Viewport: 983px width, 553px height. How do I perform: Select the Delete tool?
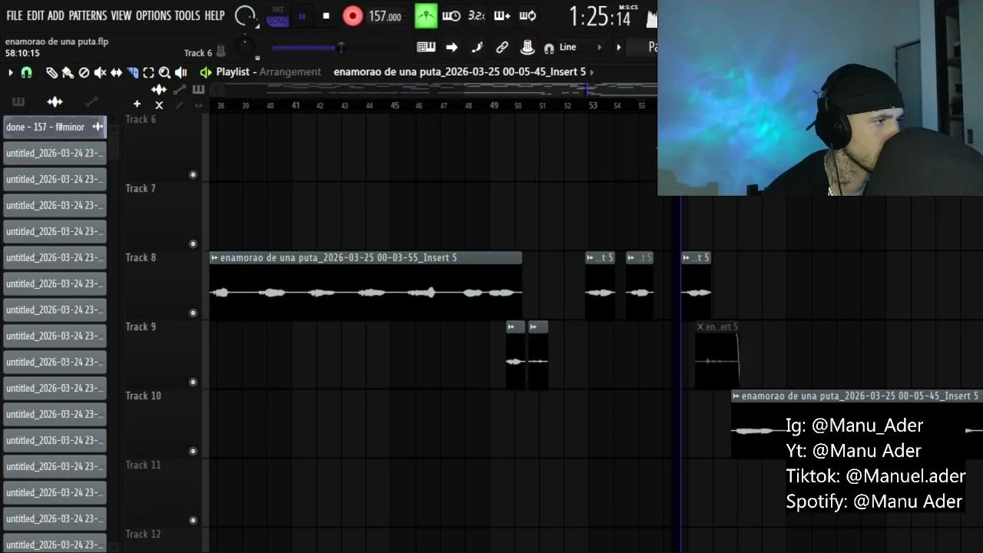pos(84,72)
